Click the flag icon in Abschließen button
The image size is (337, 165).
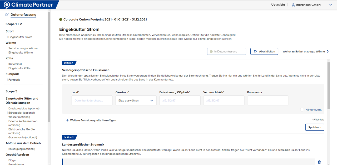click(x=255, y=51)
